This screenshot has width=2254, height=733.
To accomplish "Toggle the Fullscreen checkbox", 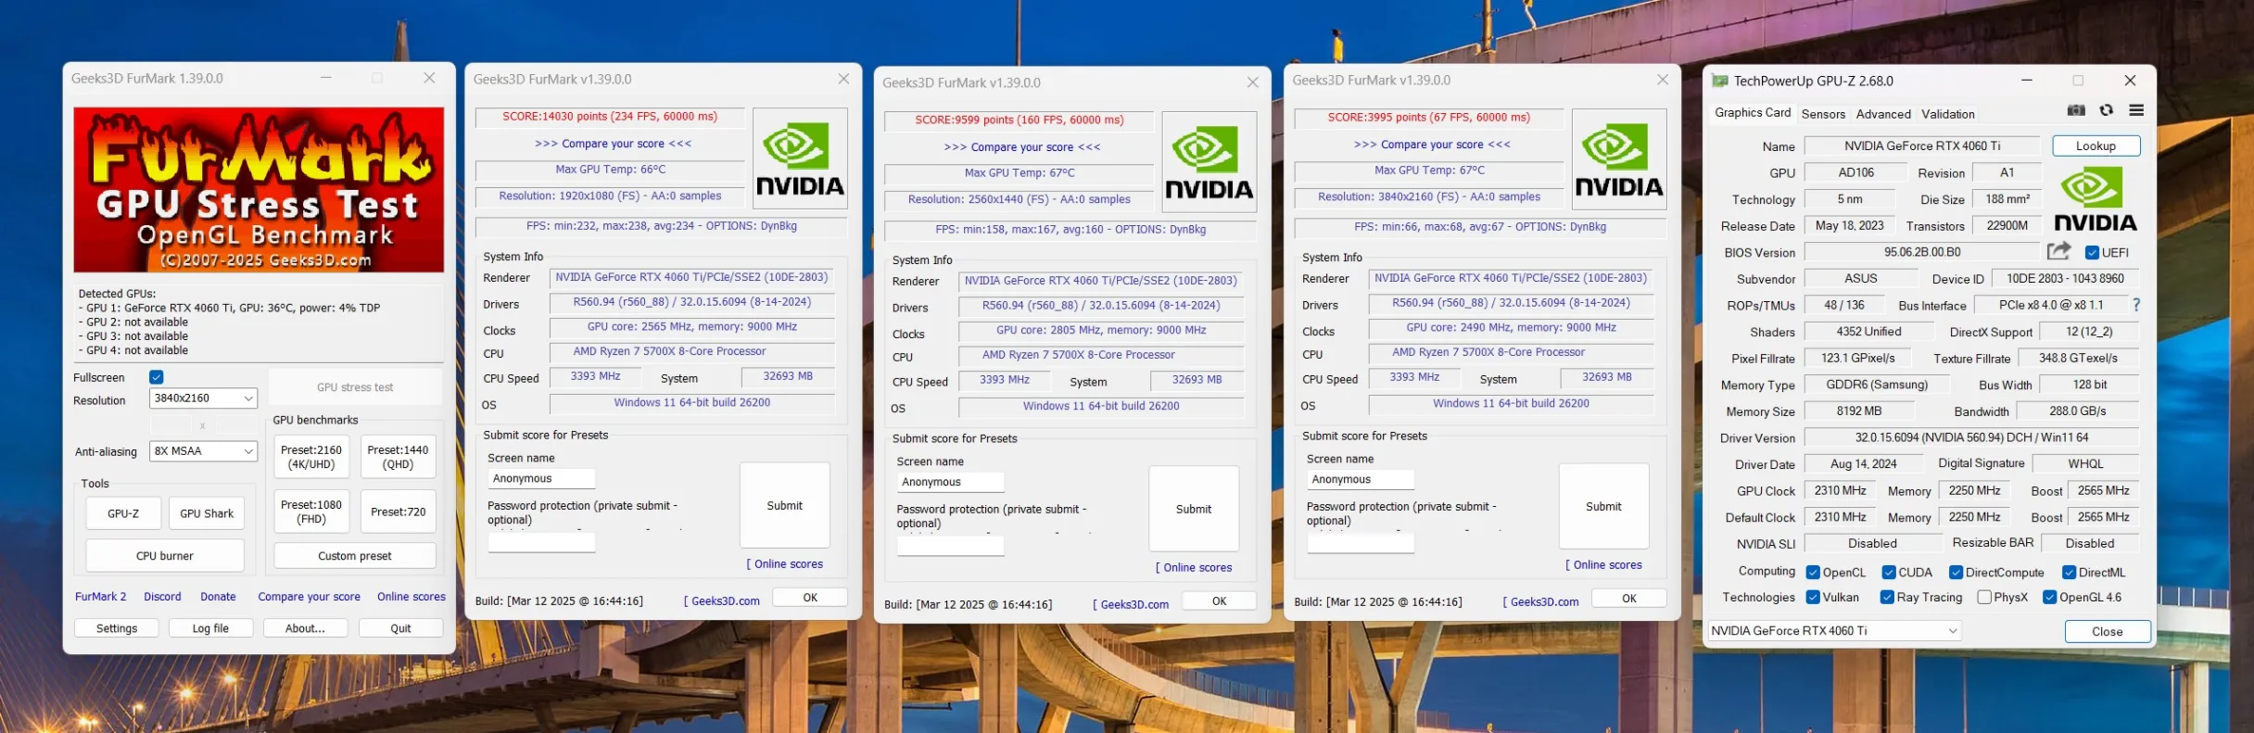I will coord(157,377).
